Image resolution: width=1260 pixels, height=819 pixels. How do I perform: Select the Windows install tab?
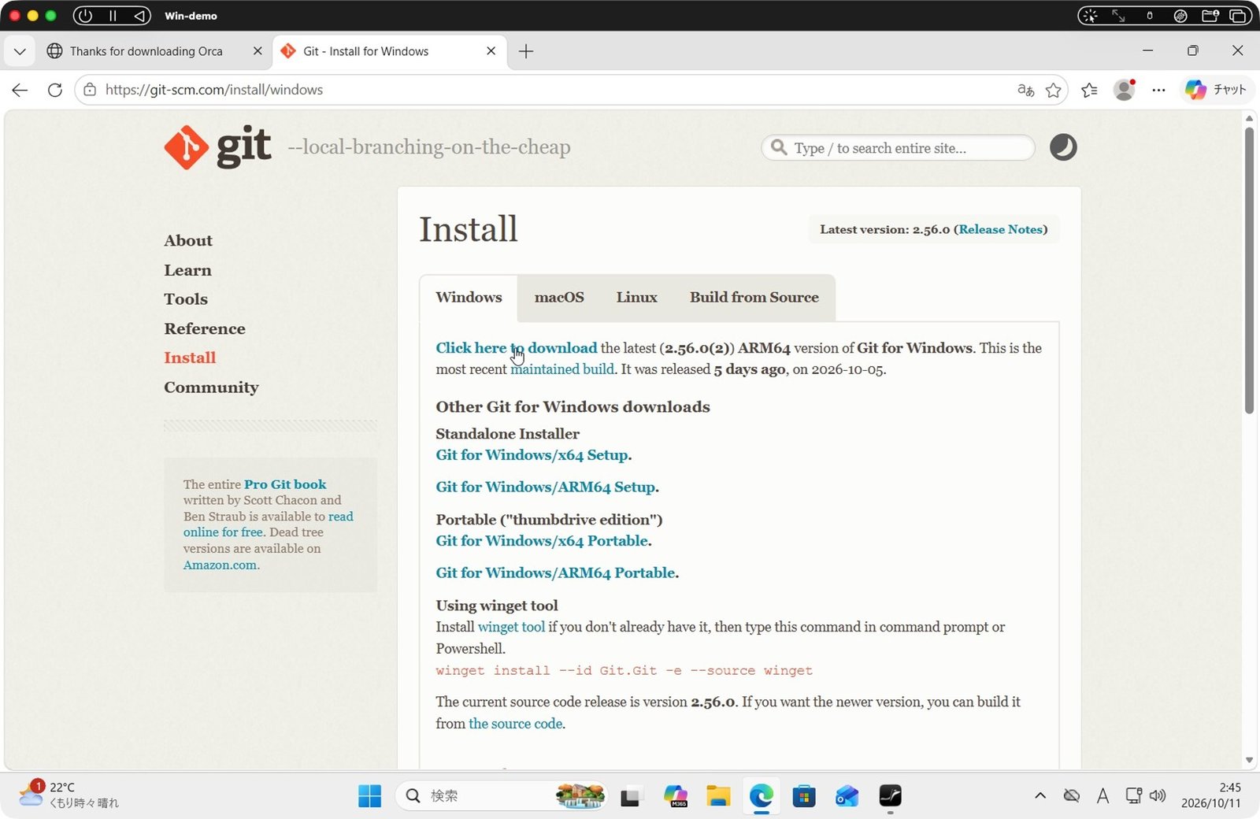(x=469, y=297)
